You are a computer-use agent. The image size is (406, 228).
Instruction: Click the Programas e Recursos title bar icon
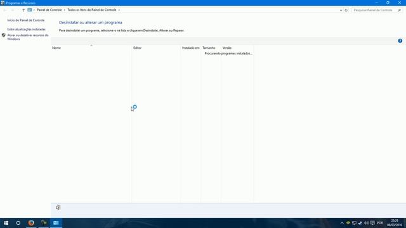(3, 3)
